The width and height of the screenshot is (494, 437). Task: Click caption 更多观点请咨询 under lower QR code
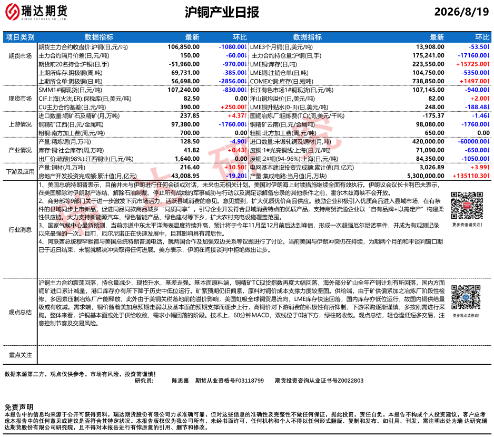466,315
